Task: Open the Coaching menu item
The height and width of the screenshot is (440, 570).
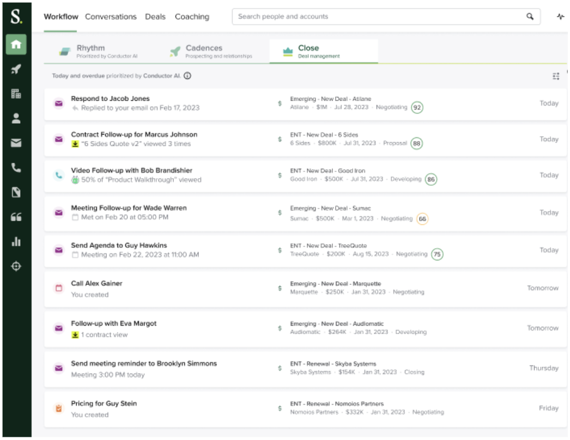Action: [192, 16]
